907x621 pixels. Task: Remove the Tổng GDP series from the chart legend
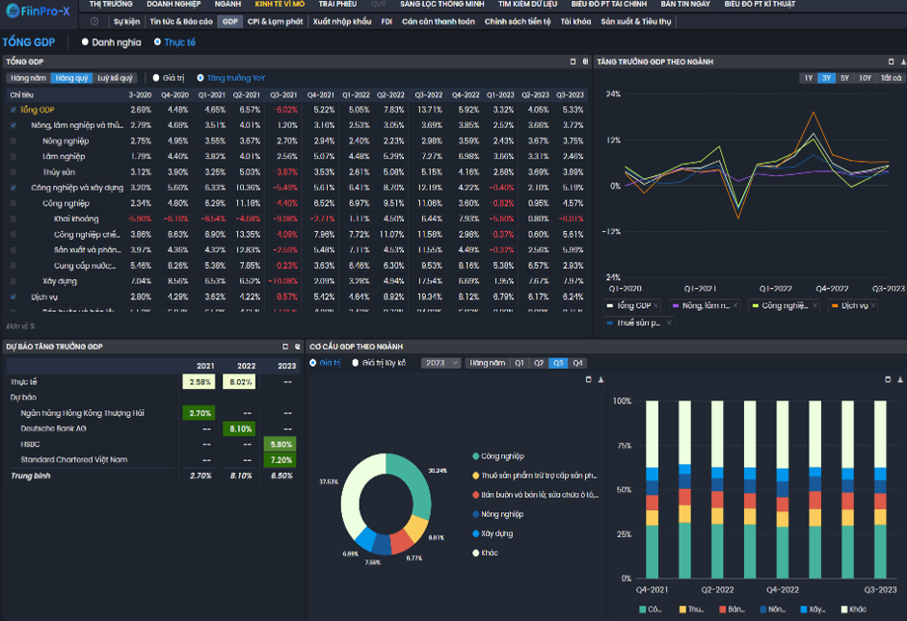pyautogui.click(x=655, y=305)
